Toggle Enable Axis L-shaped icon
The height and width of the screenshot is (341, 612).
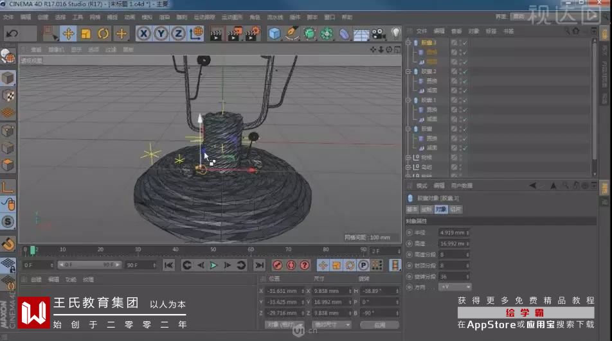click(x=8, y=187)
